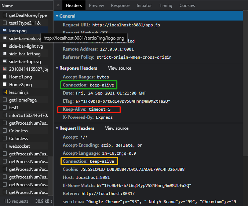Click the X-Powered-By Express header
The width and height of the screenshot is (248, 206).
tap(88, 117)
